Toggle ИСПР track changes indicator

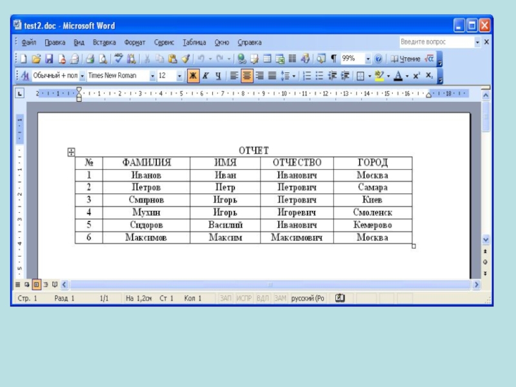point(244,298)
